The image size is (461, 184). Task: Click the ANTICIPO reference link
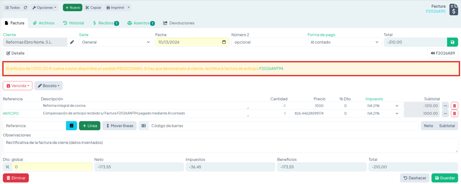tap(11, 114)
